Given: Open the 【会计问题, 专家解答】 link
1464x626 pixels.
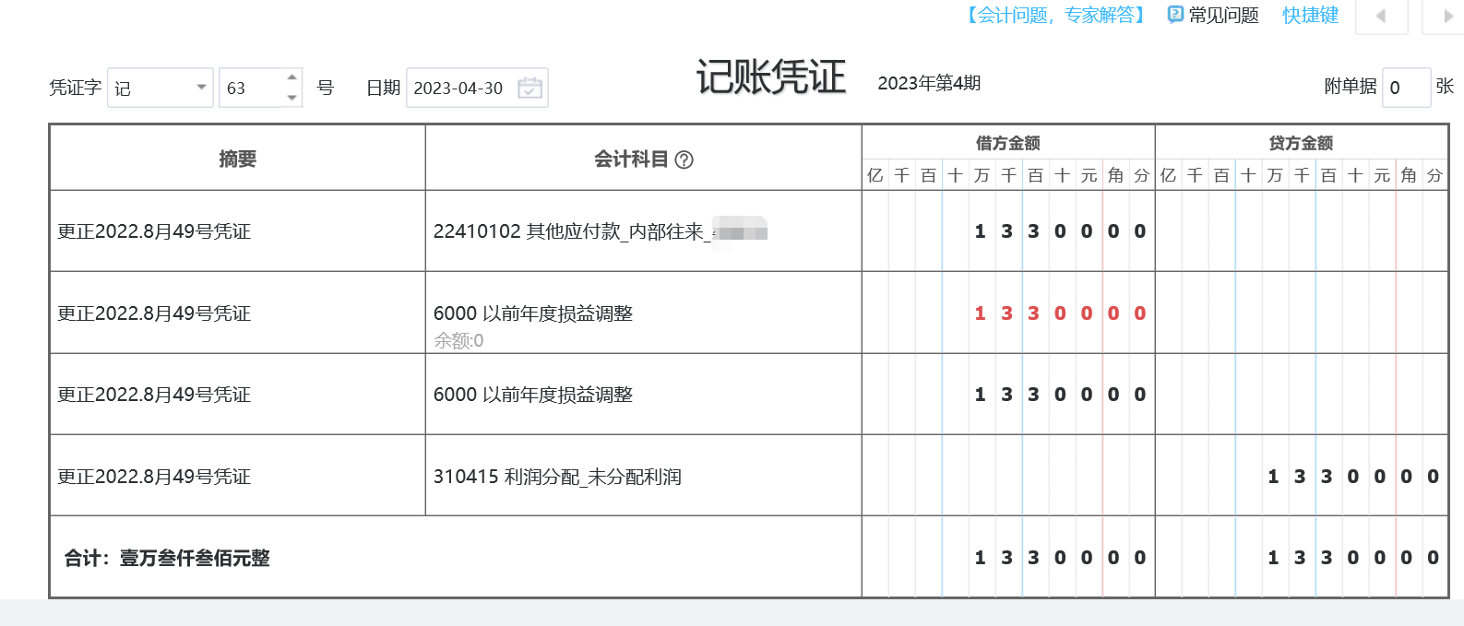Looking at the screenshot, I should [x=1055, y=15].
